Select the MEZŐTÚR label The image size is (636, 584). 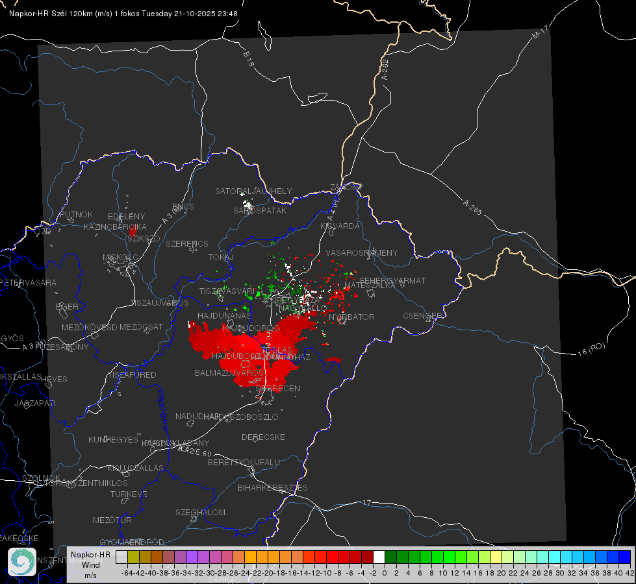(112, 520)
